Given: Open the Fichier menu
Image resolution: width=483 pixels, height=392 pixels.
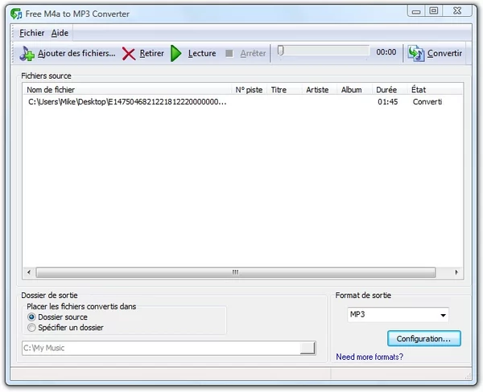Looking at the screenshot, I should coord(31,33).
